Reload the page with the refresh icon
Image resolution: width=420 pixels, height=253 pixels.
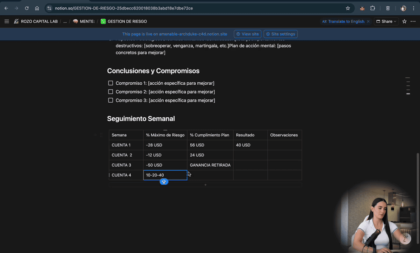(x=27, y=8)
